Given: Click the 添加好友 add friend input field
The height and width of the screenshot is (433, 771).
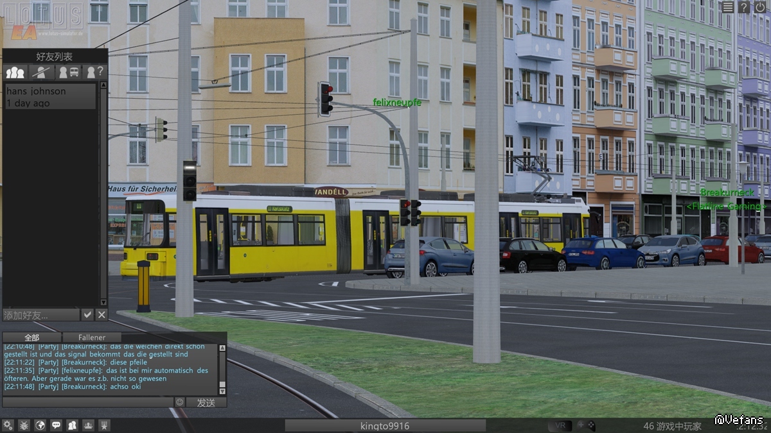Looking at the screenshot, I should pos(41,315).
